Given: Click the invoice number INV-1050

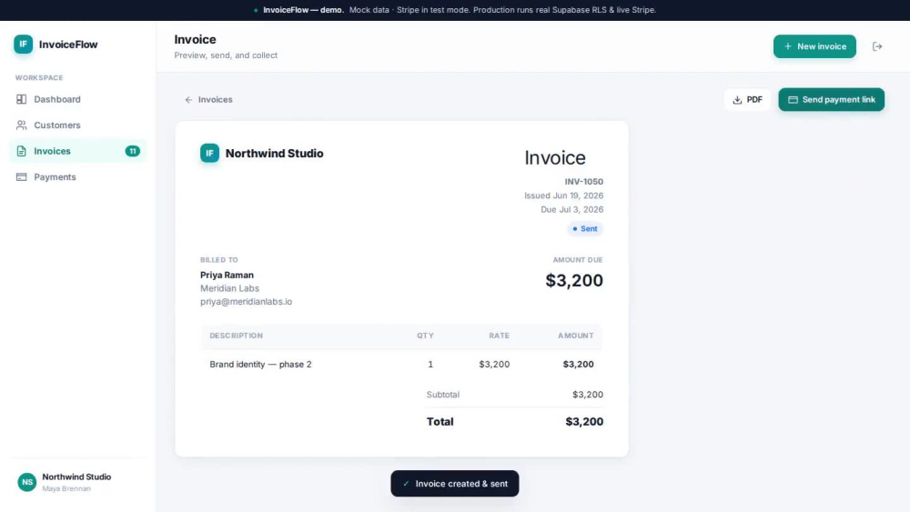Looking at the screenshot, I should tap(584, 182).
